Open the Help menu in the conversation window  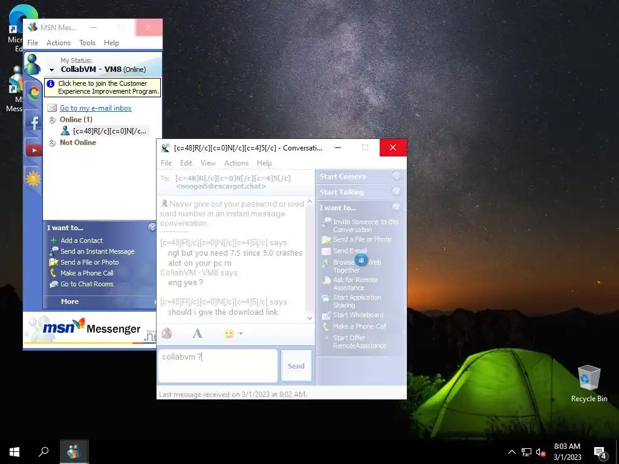(x=264, y=163)
